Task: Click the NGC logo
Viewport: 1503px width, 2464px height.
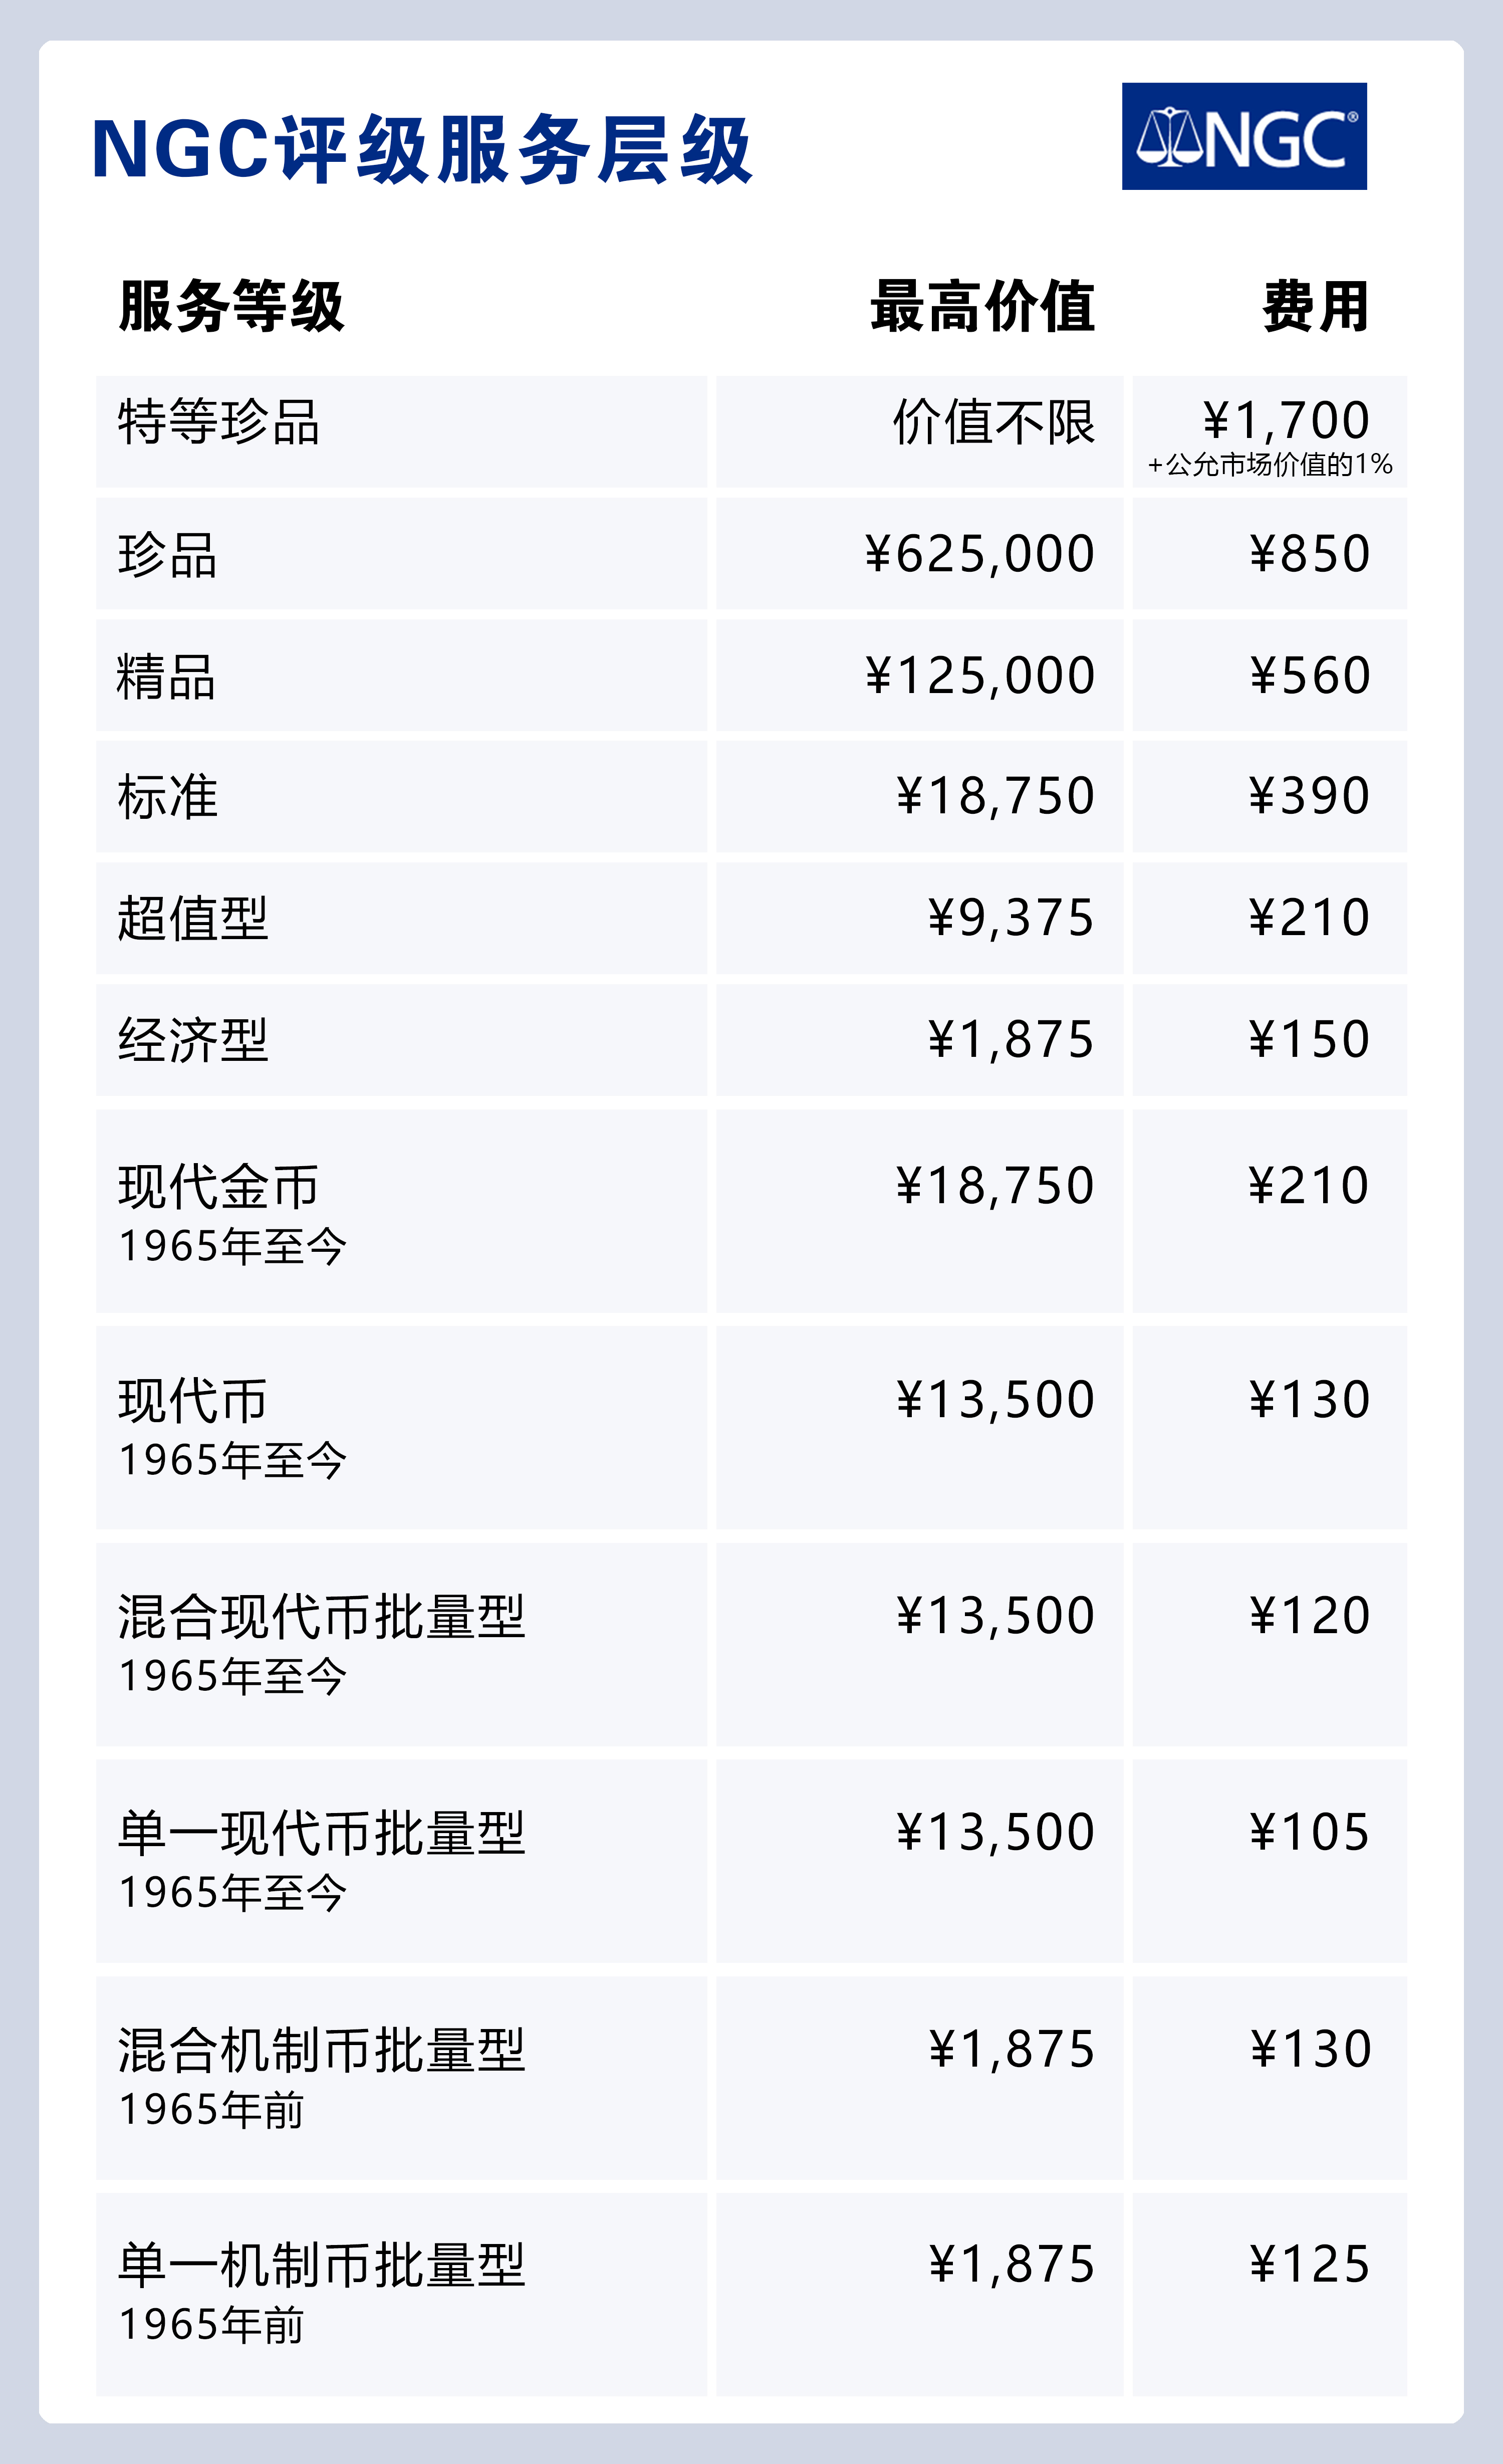Action: pyautogui.click(x=1243, y=136)
